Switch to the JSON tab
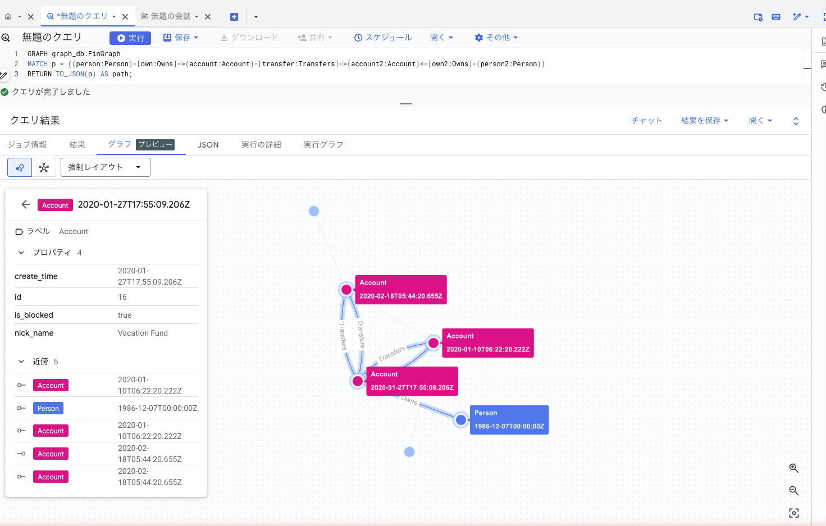 tap(208, 145)
